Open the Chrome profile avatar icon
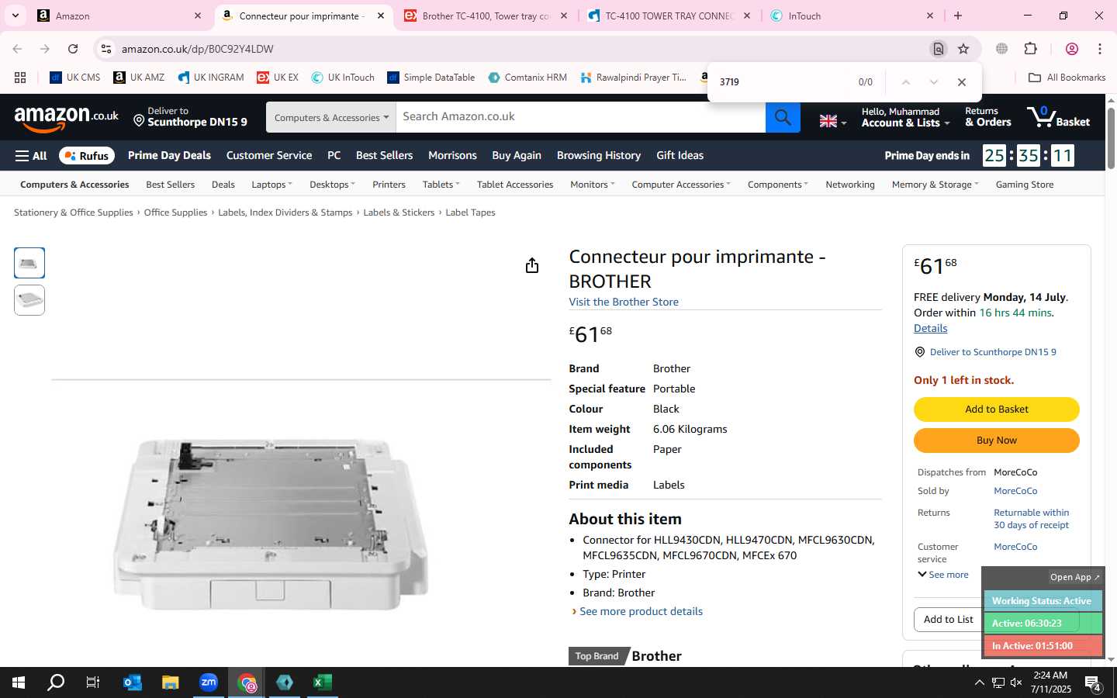This screenshot has height=698, width=1117. coord(1072,49)
